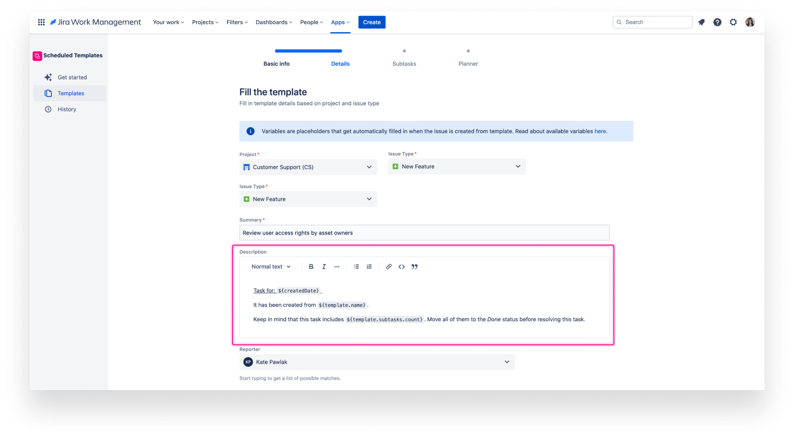Click the Summary text field
This screenshot has width=794, height=438.
pos(424,233)
